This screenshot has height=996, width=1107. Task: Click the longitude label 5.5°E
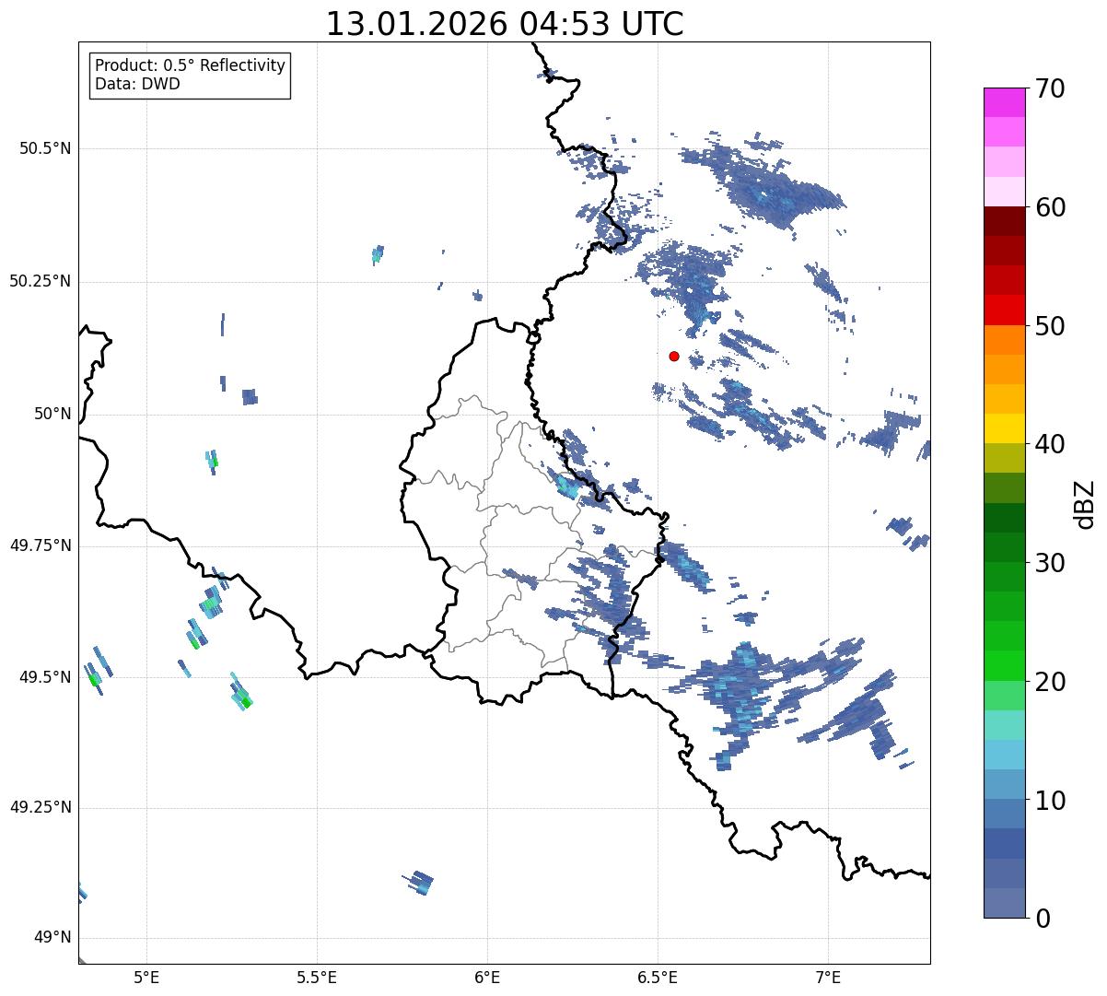[x=317, y=978]
